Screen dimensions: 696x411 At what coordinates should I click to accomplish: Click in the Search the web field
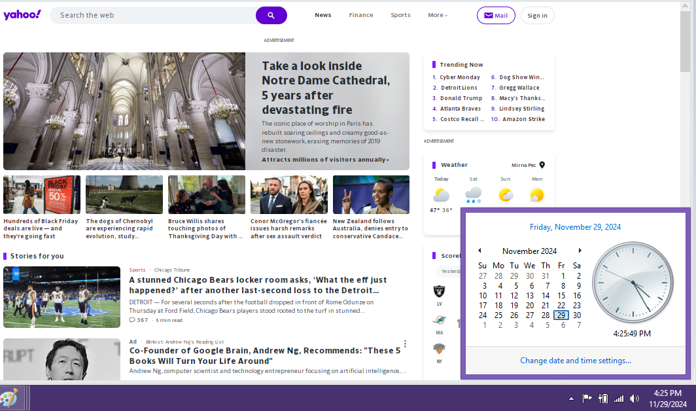152,15
